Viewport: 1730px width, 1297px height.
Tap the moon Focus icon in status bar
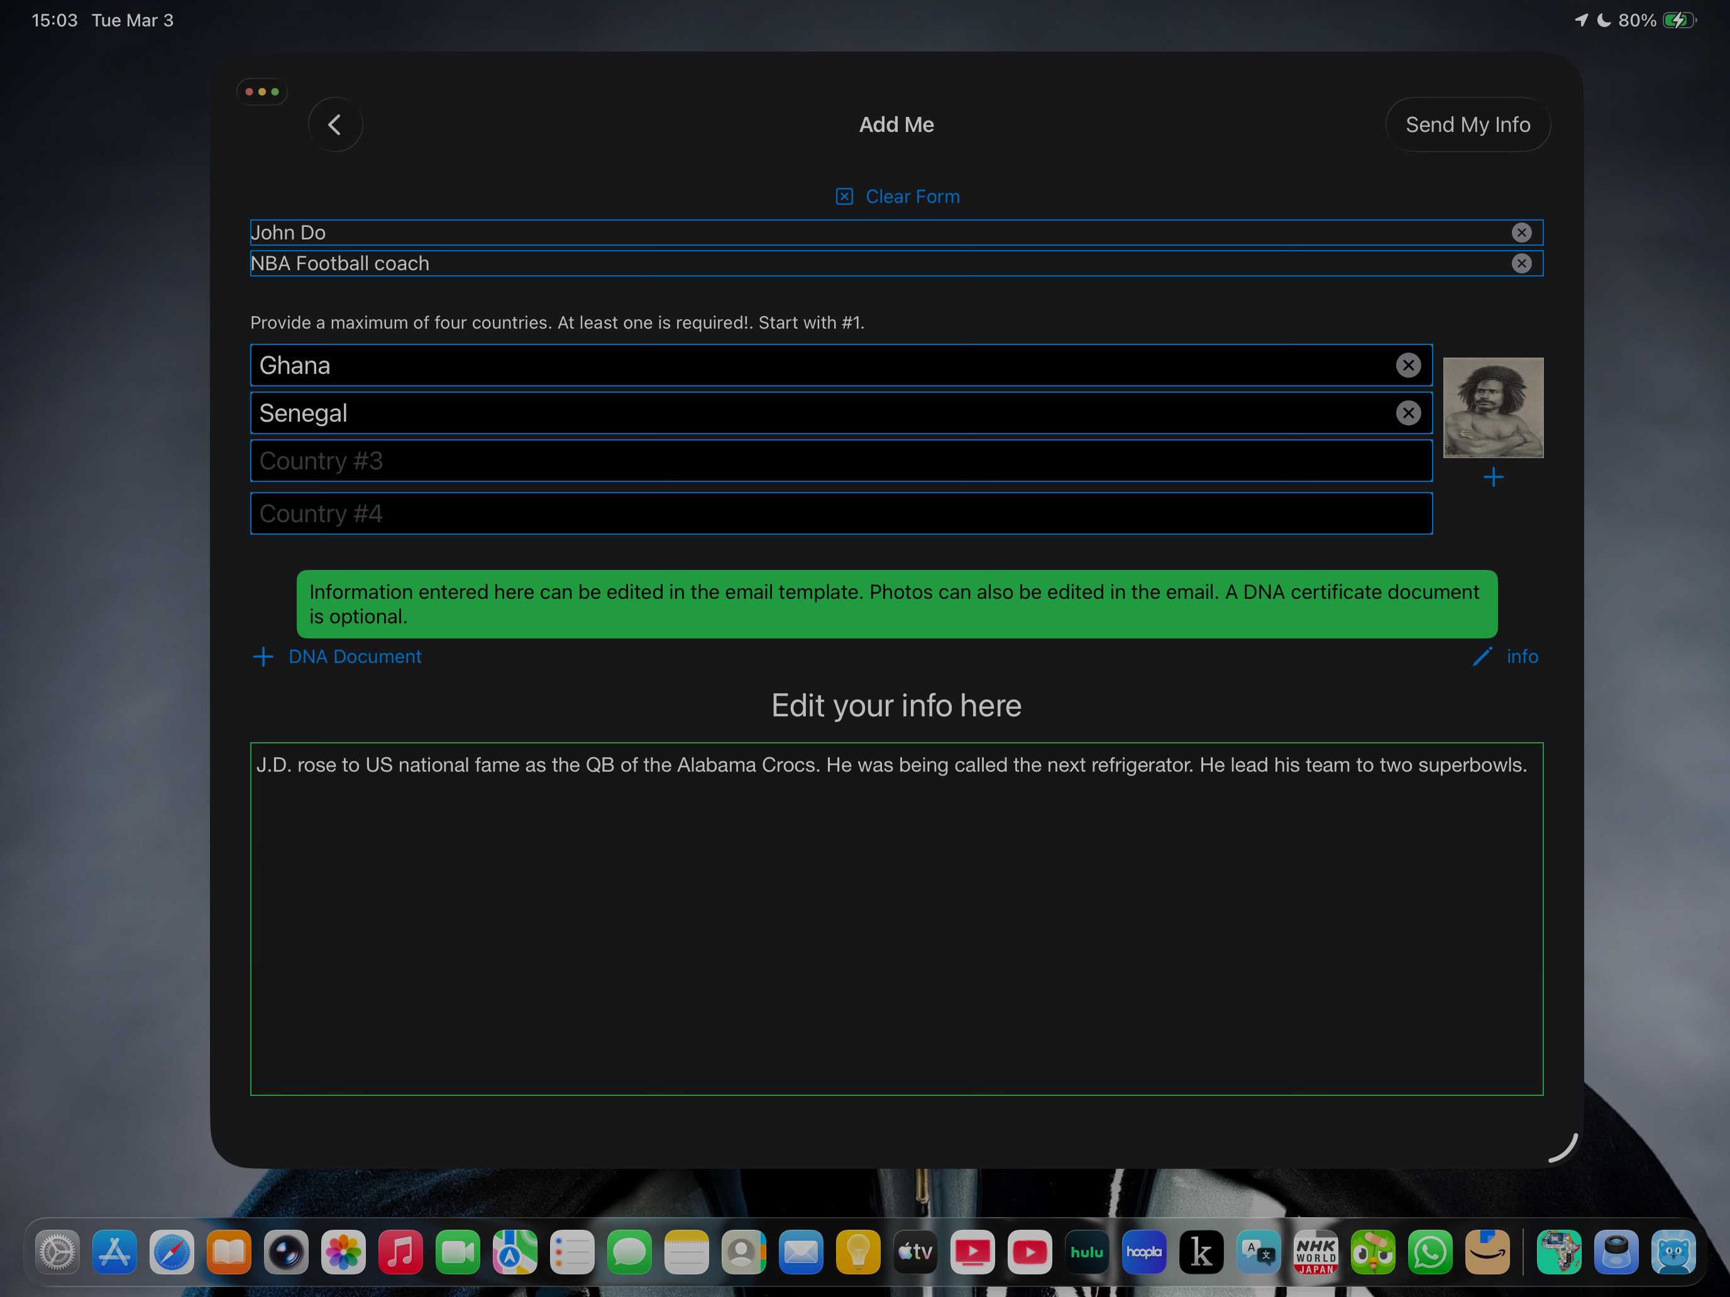pos(1603,20)
